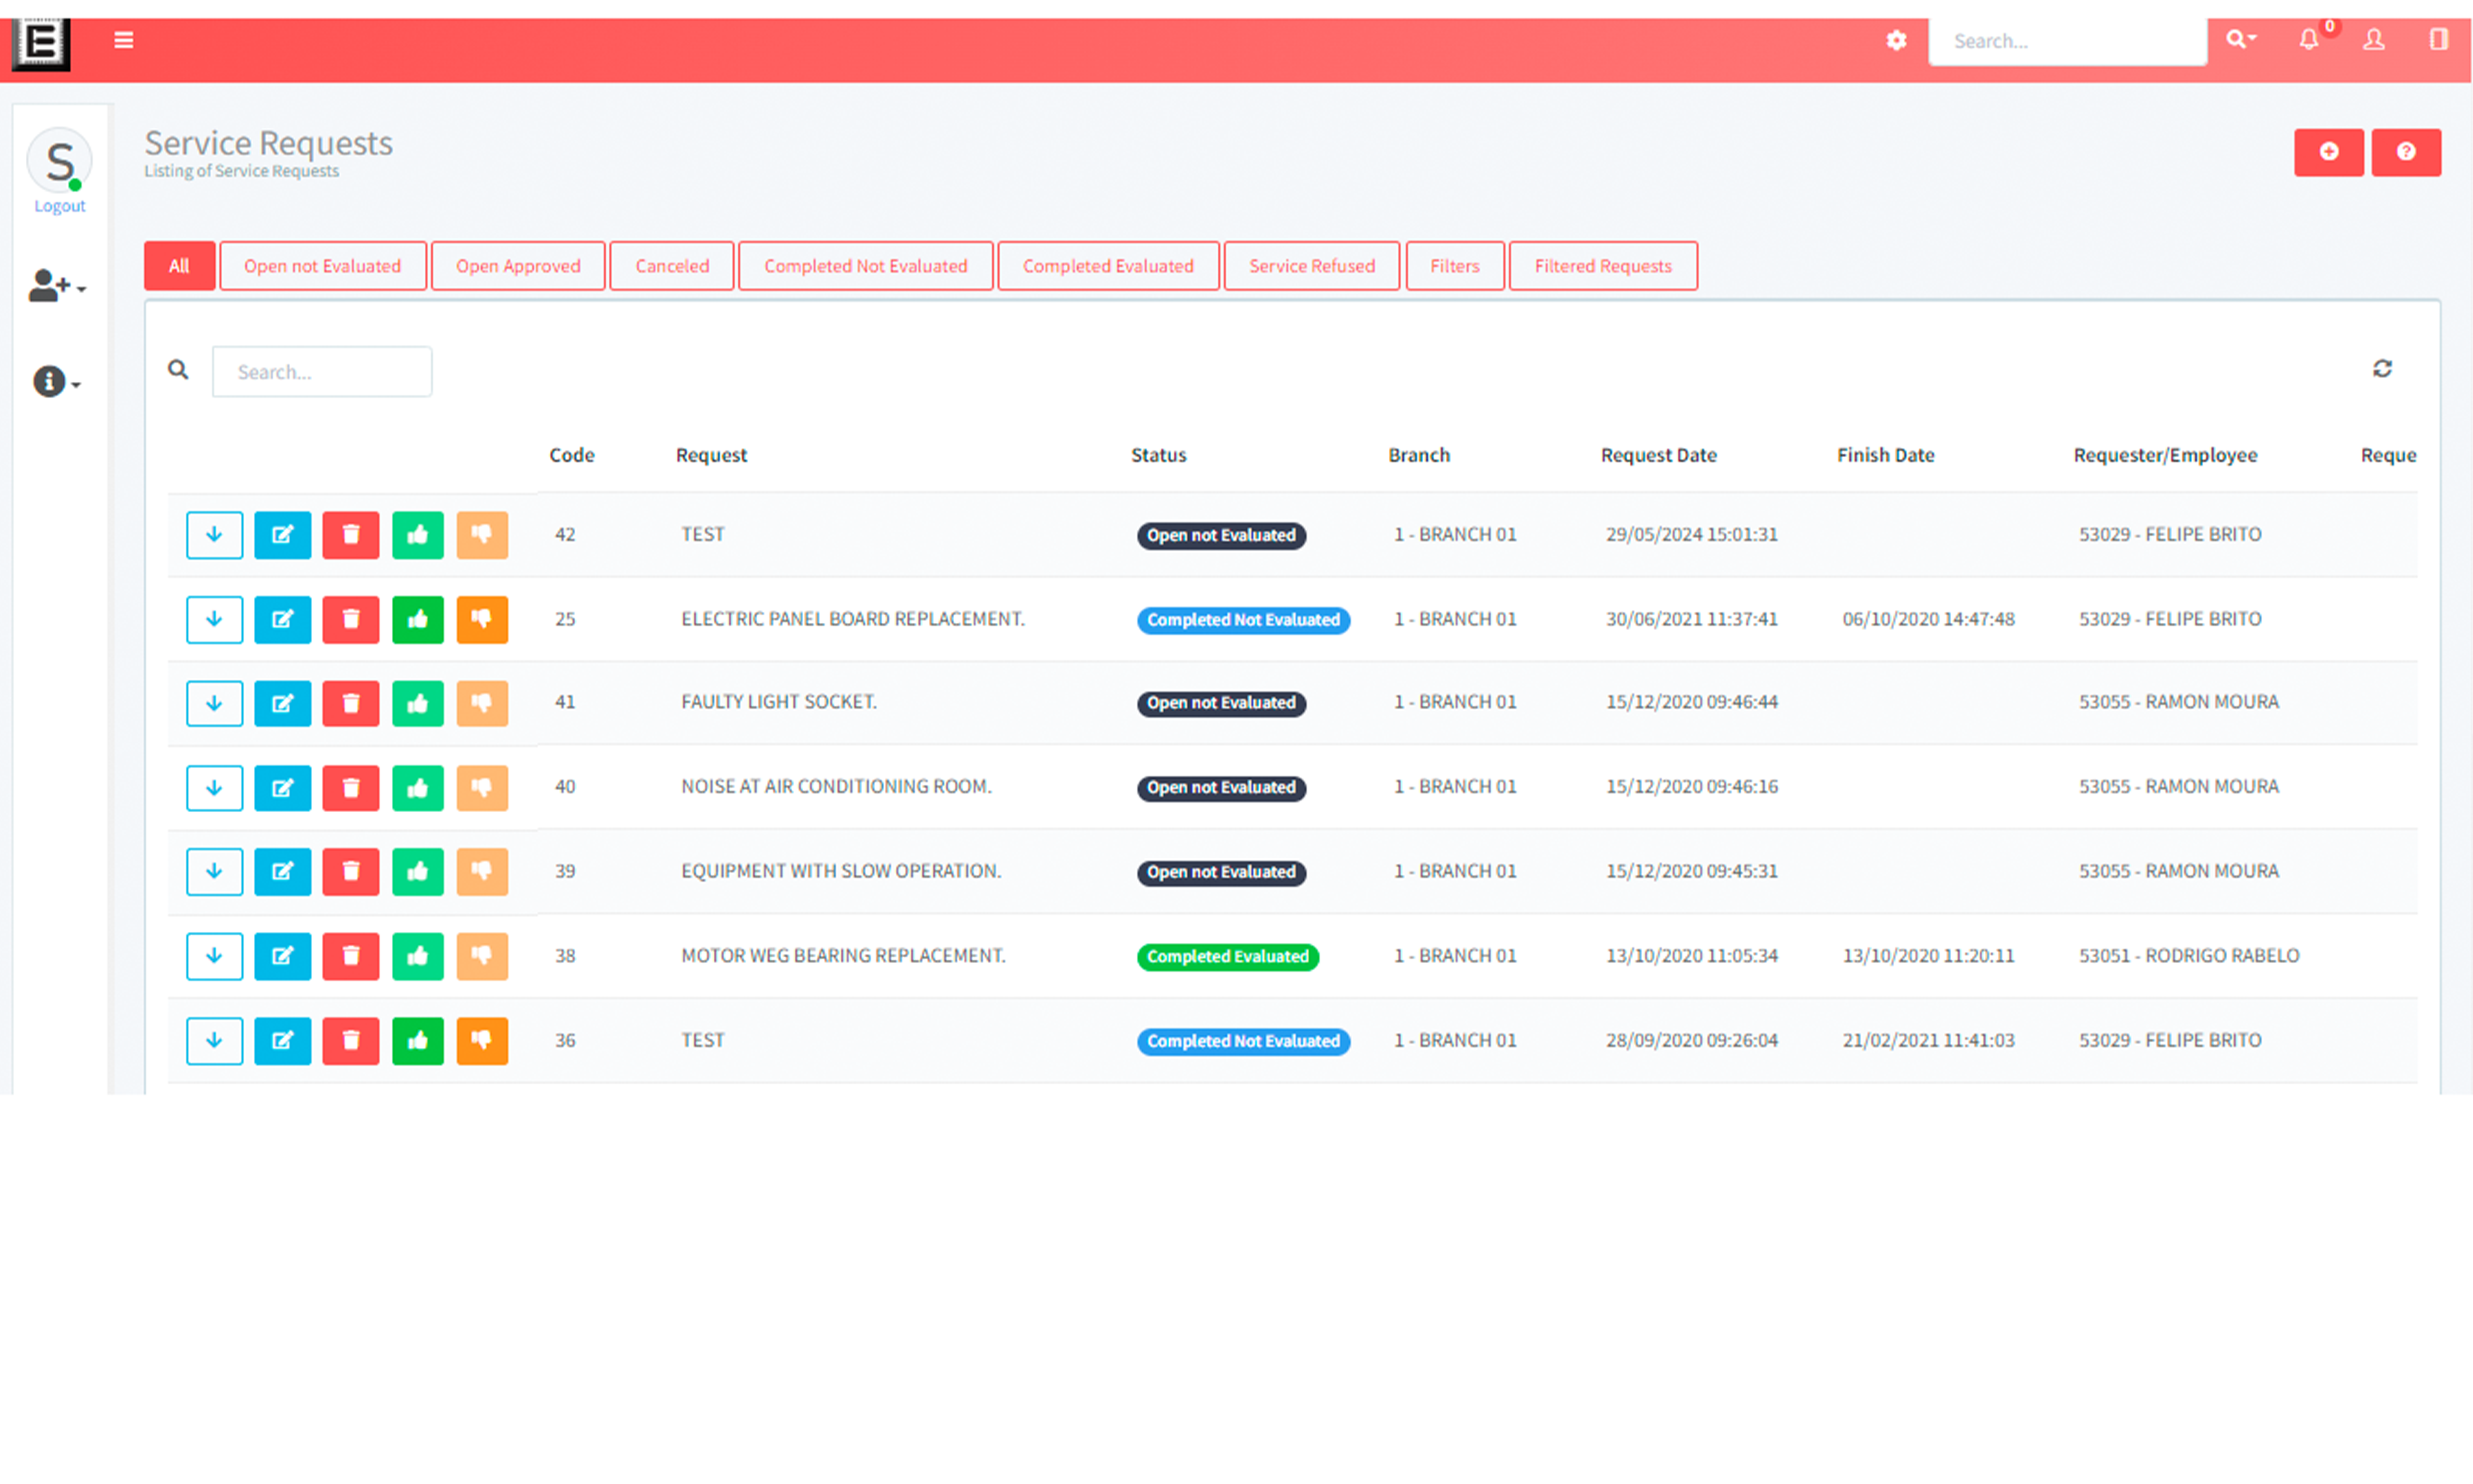The height and width of the screenshot is (1484, 2473).
Task: Click the download icon on request 42
Action: point(212,534)
